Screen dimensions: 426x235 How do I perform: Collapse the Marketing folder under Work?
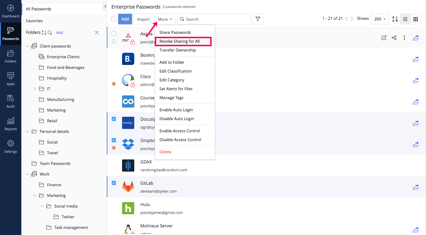35,196
